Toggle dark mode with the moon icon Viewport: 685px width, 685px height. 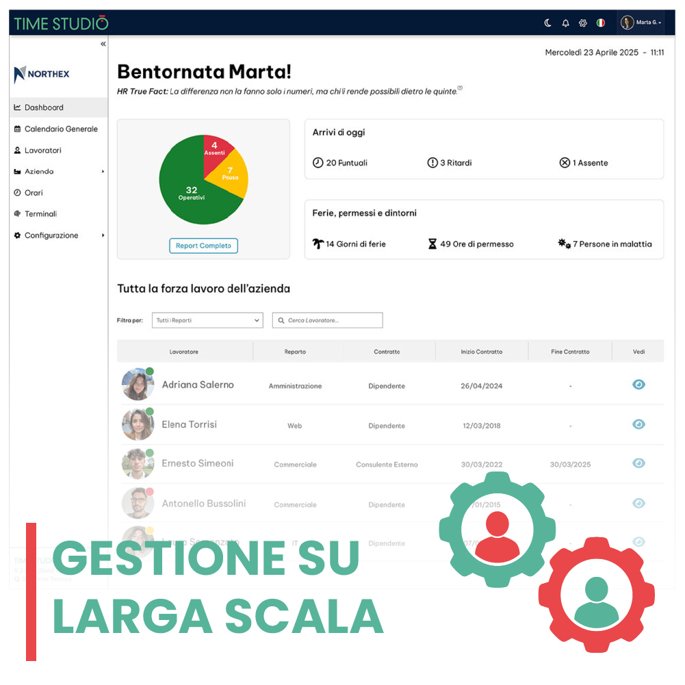(x=547, y=23)
